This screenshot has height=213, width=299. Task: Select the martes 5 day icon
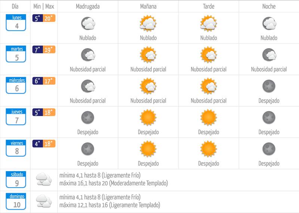point(16,54)
